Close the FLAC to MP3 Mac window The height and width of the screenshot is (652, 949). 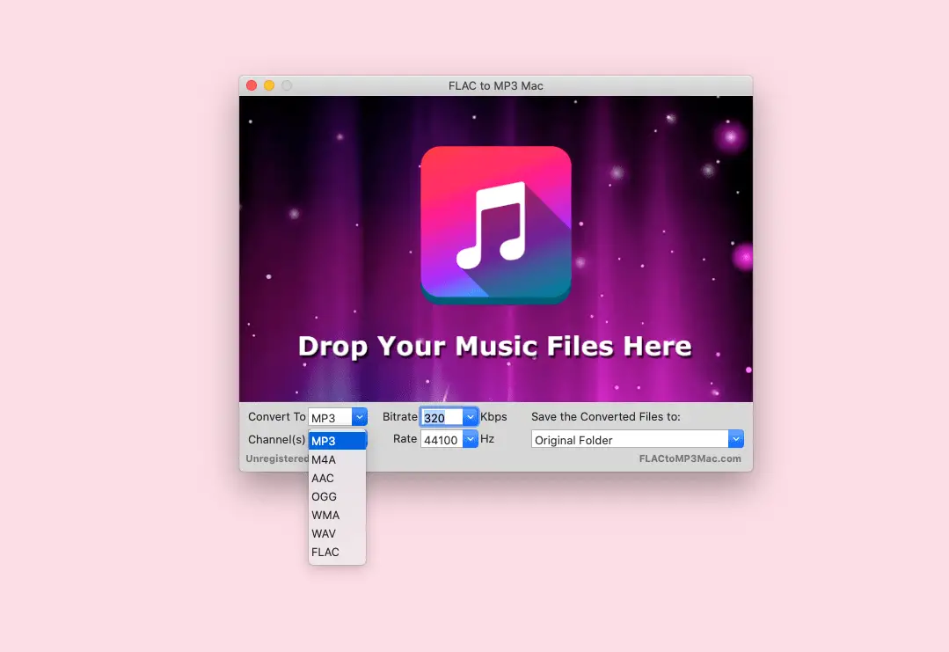click(x=252, y=85)
